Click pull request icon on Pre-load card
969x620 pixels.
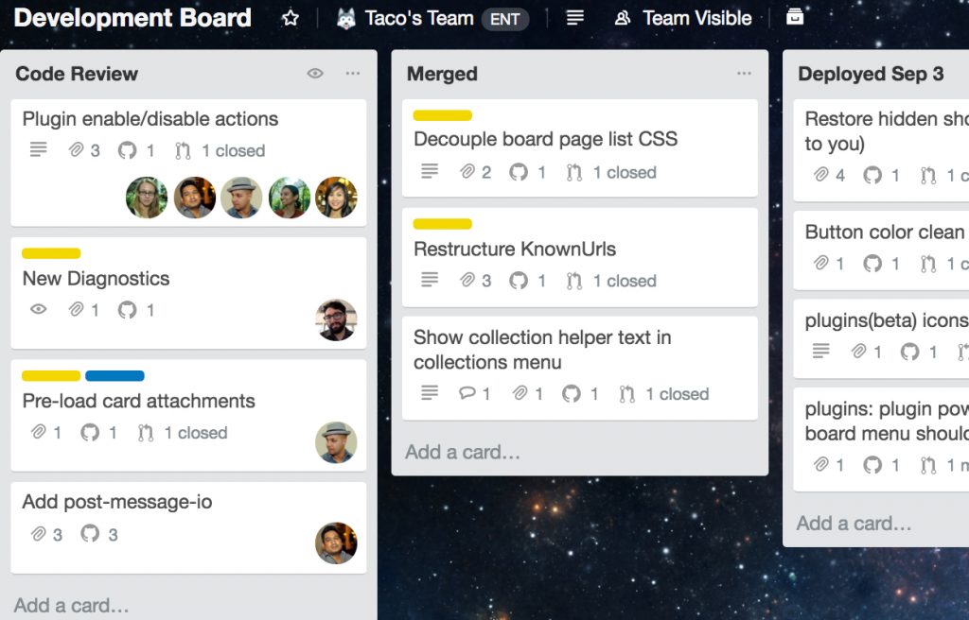point(145,433)
